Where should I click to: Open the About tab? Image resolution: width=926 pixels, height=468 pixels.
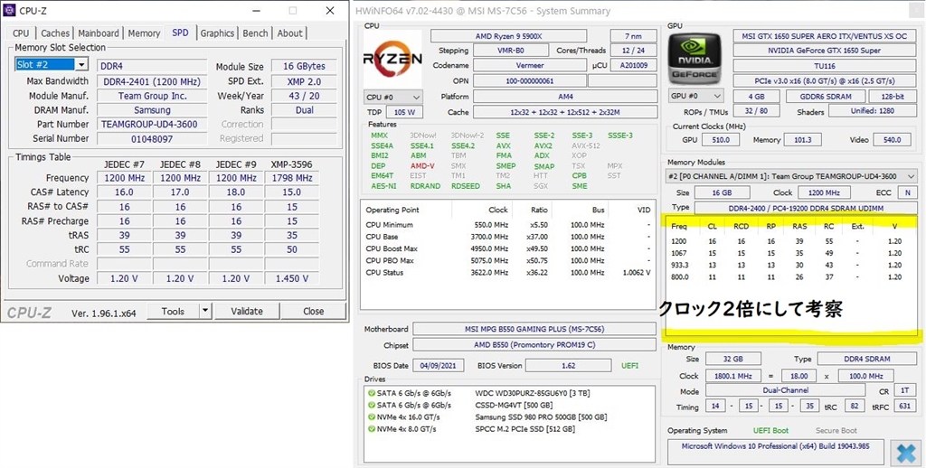pos(289,33)
